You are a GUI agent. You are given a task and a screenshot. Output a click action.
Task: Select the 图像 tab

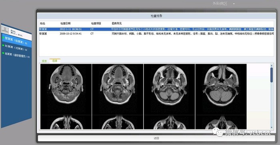[55, 61]
